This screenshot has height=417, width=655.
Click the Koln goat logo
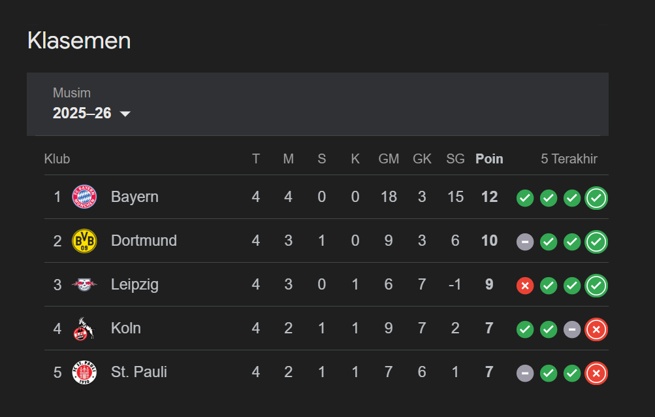point(84,329)
